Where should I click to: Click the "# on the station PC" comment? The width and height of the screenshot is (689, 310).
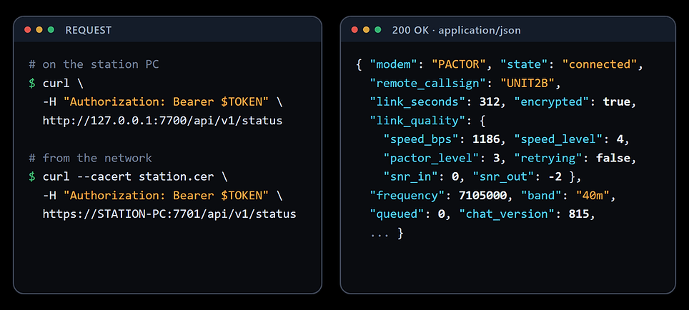click(94, 64)
